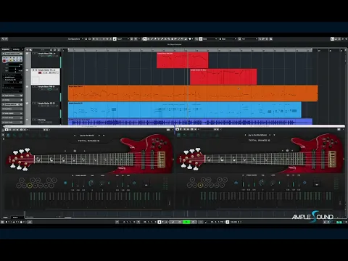Screen dimensions: 348x261
Task: Click capo left arrow above left fretboard
Action: pos(65,151)
